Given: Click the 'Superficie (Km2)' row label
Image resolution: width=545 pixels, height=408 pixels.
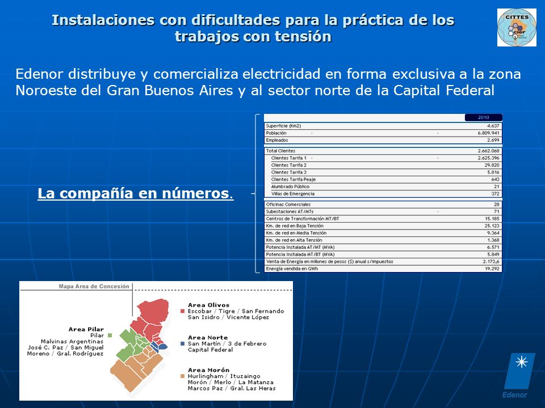Looking at the screenshot, I should pyautogui.click(x=283, y=126).
